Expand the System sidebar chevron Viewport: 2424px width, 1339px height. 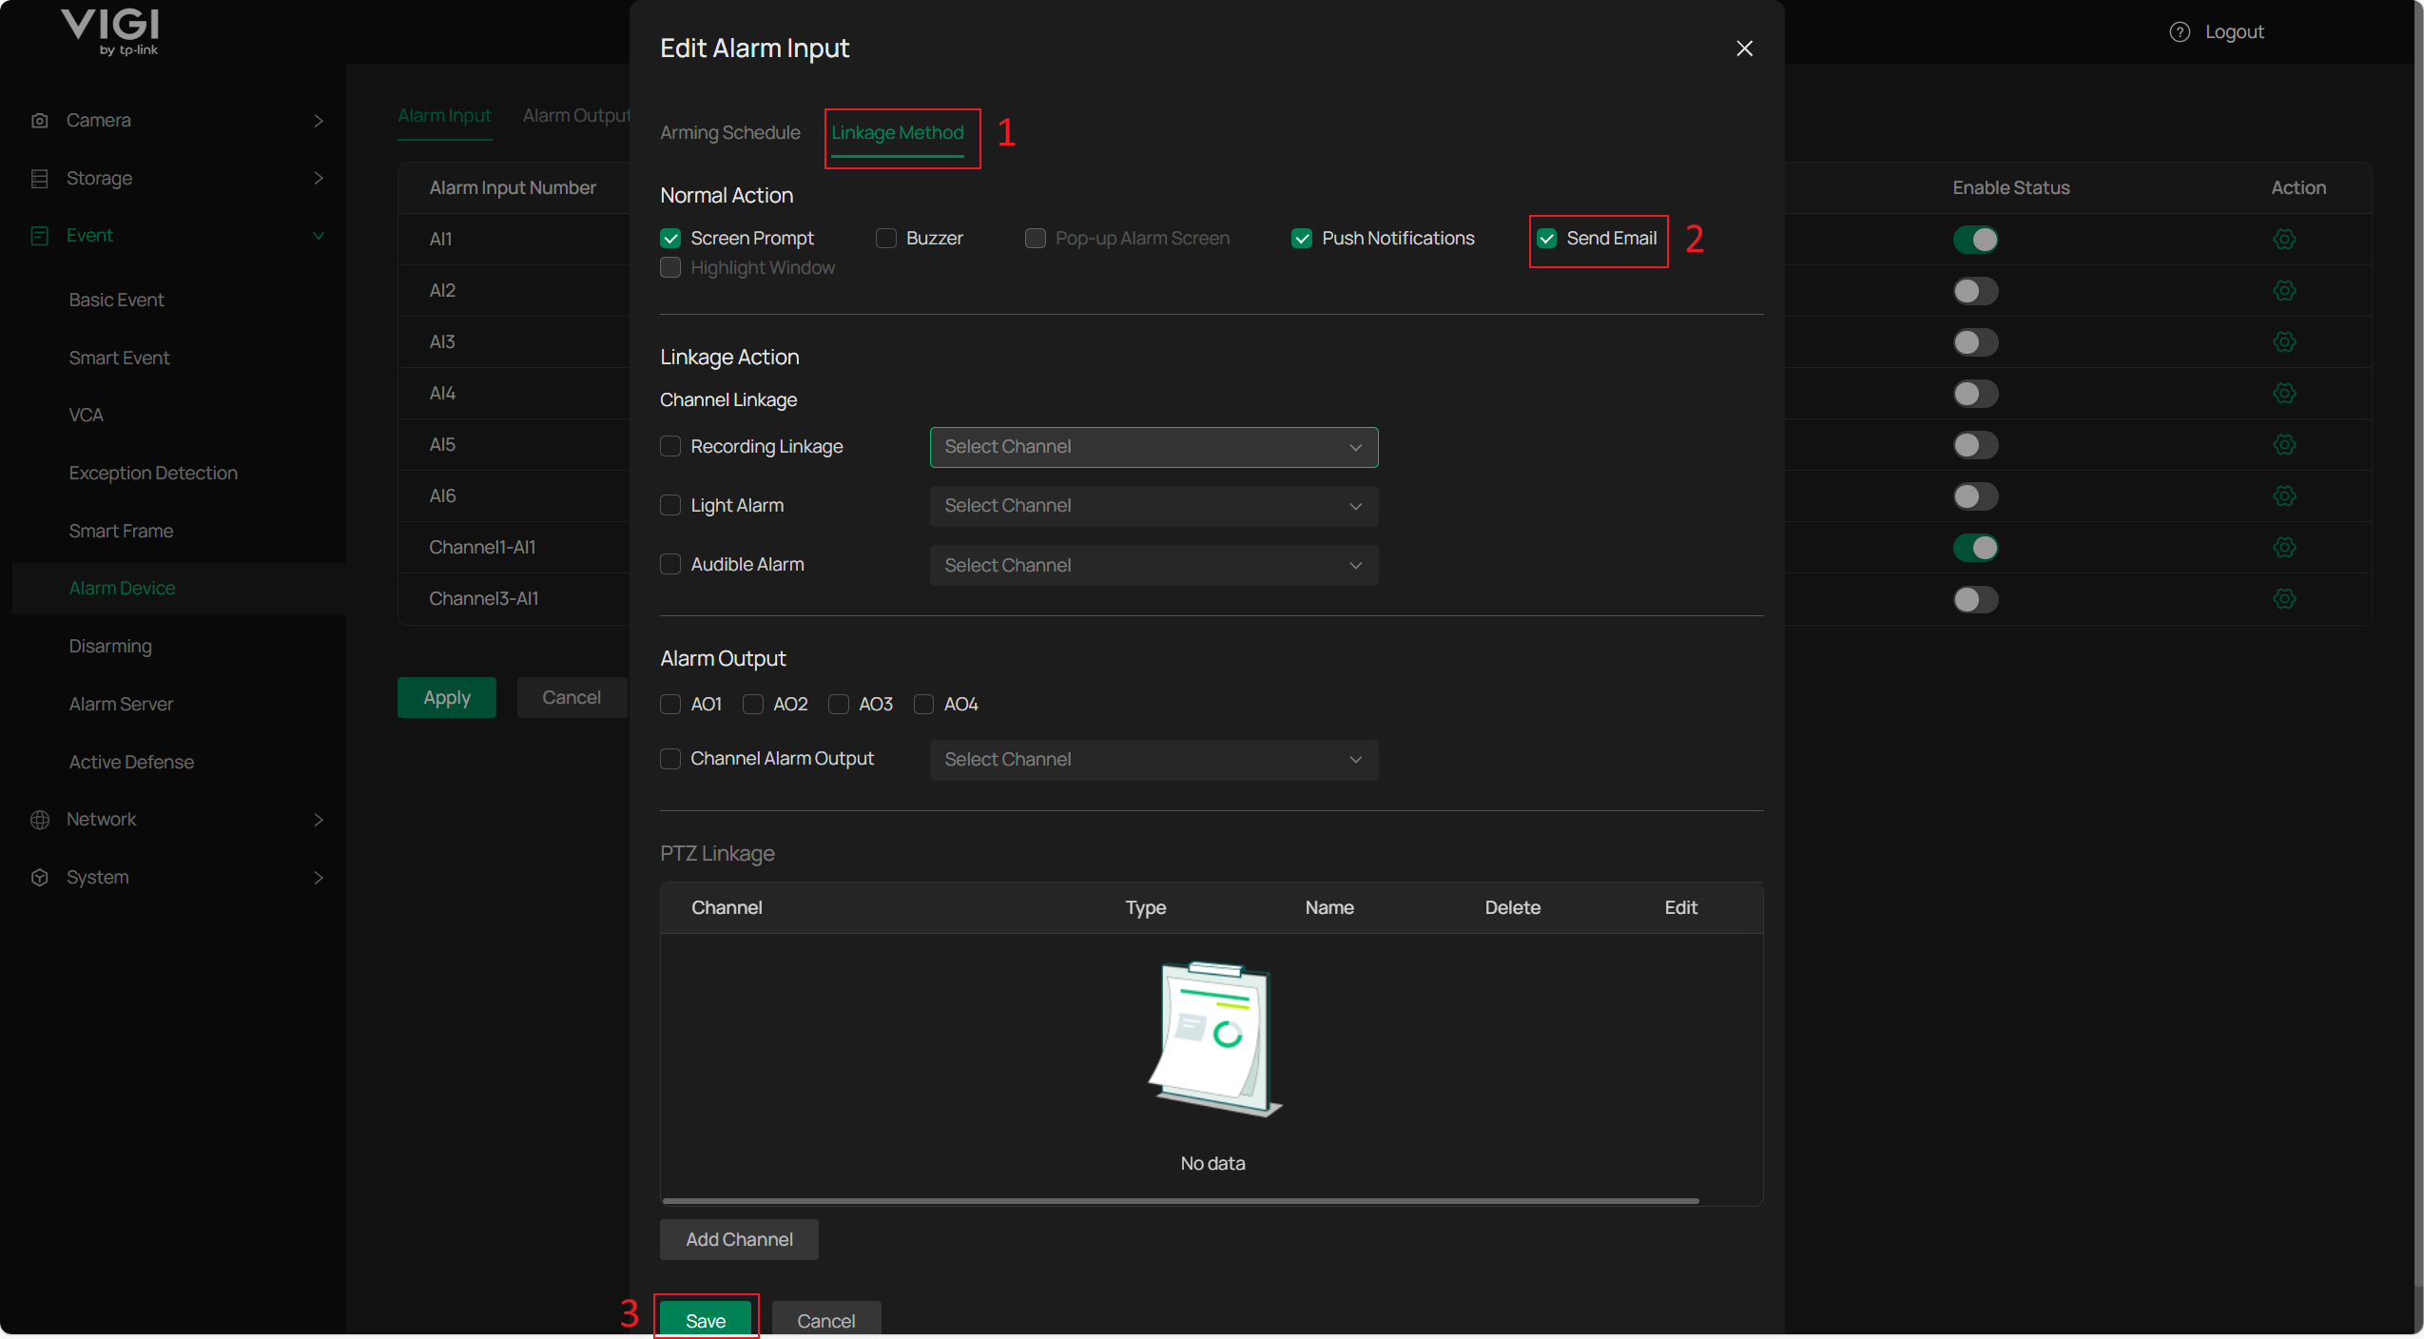319,877
